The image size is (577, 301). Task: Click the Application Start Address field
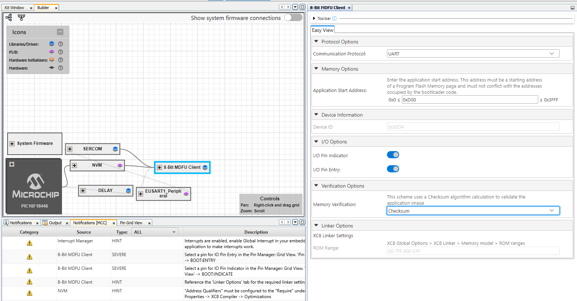click(470, 100)
